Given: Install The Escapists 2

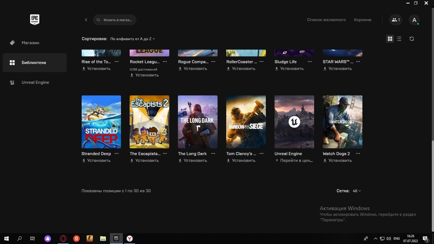Looking at the screenshot, I should [144, 160].
